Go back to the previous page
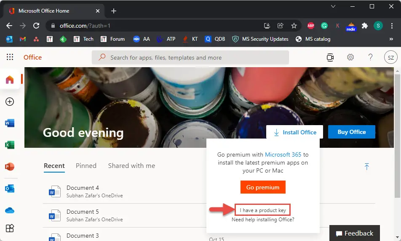 point(9,26)
